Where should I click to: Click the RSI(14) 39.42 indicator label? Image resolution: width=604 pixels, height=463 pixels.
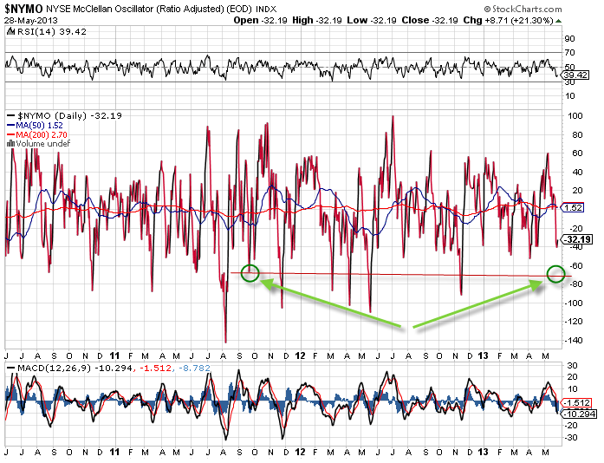coord(52,31)
